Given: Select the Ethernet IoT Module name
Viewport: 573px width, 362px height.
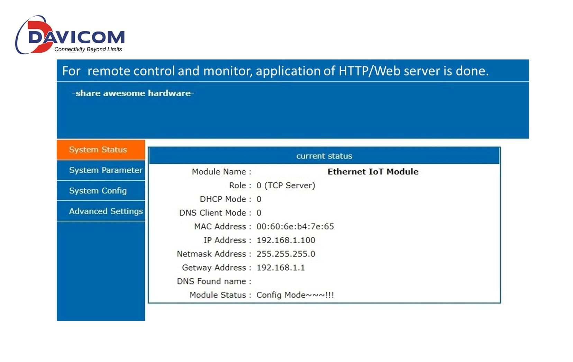Looking at the screenshot, I should pos(373,172).
